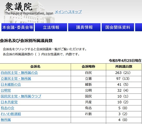Open the 立法情報 menu tab
This screenshot has height=124, width=142.
(51, 27)
